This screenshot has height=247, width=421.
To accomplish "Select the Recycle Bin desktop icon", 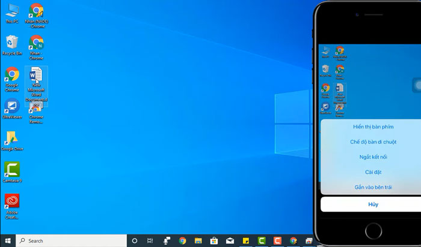I will point(12,45).
